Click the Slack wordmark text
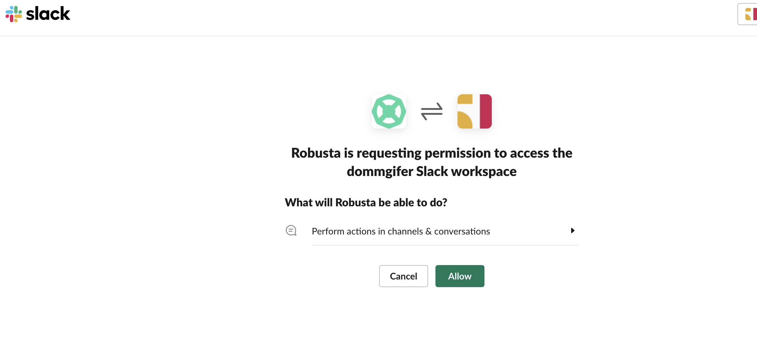The width and height of the screenshot is (757, 341). 48,14
